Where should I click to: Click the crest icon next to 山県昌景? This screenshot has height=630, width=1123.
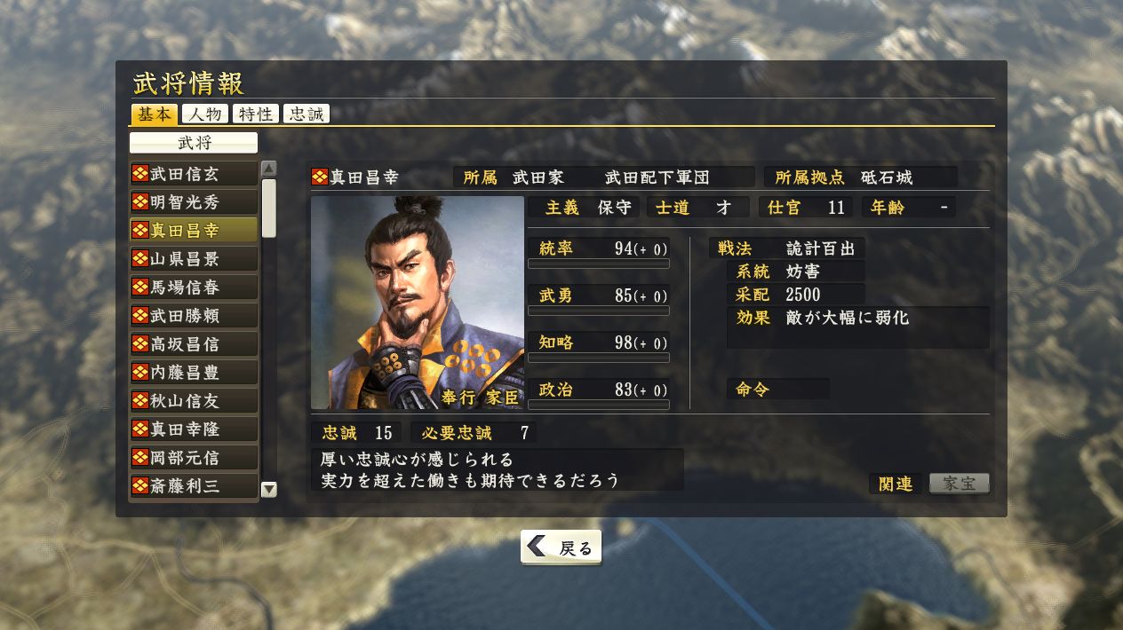coord(139,259)
